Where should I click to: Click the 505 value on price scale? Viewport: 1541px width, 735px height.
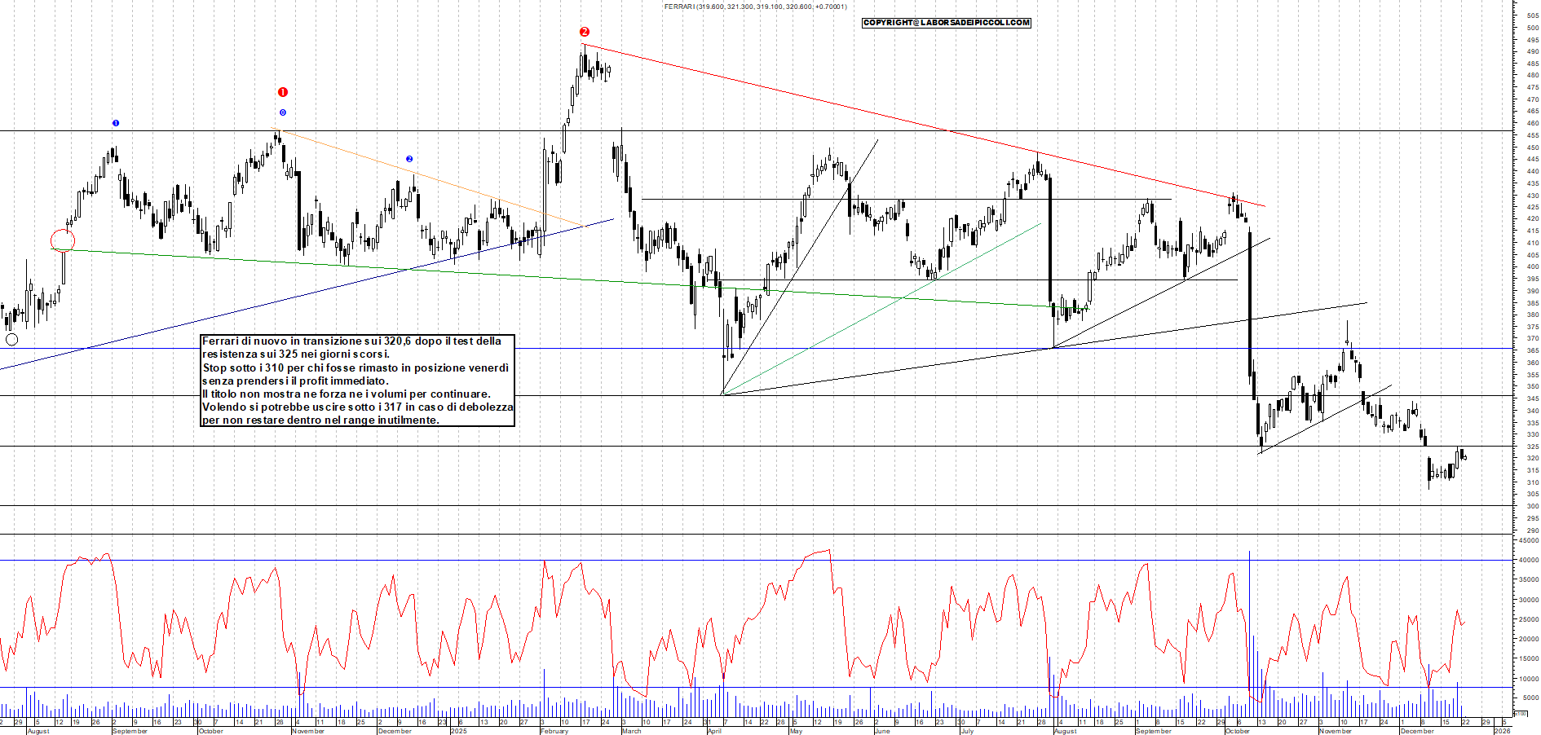1532,15
